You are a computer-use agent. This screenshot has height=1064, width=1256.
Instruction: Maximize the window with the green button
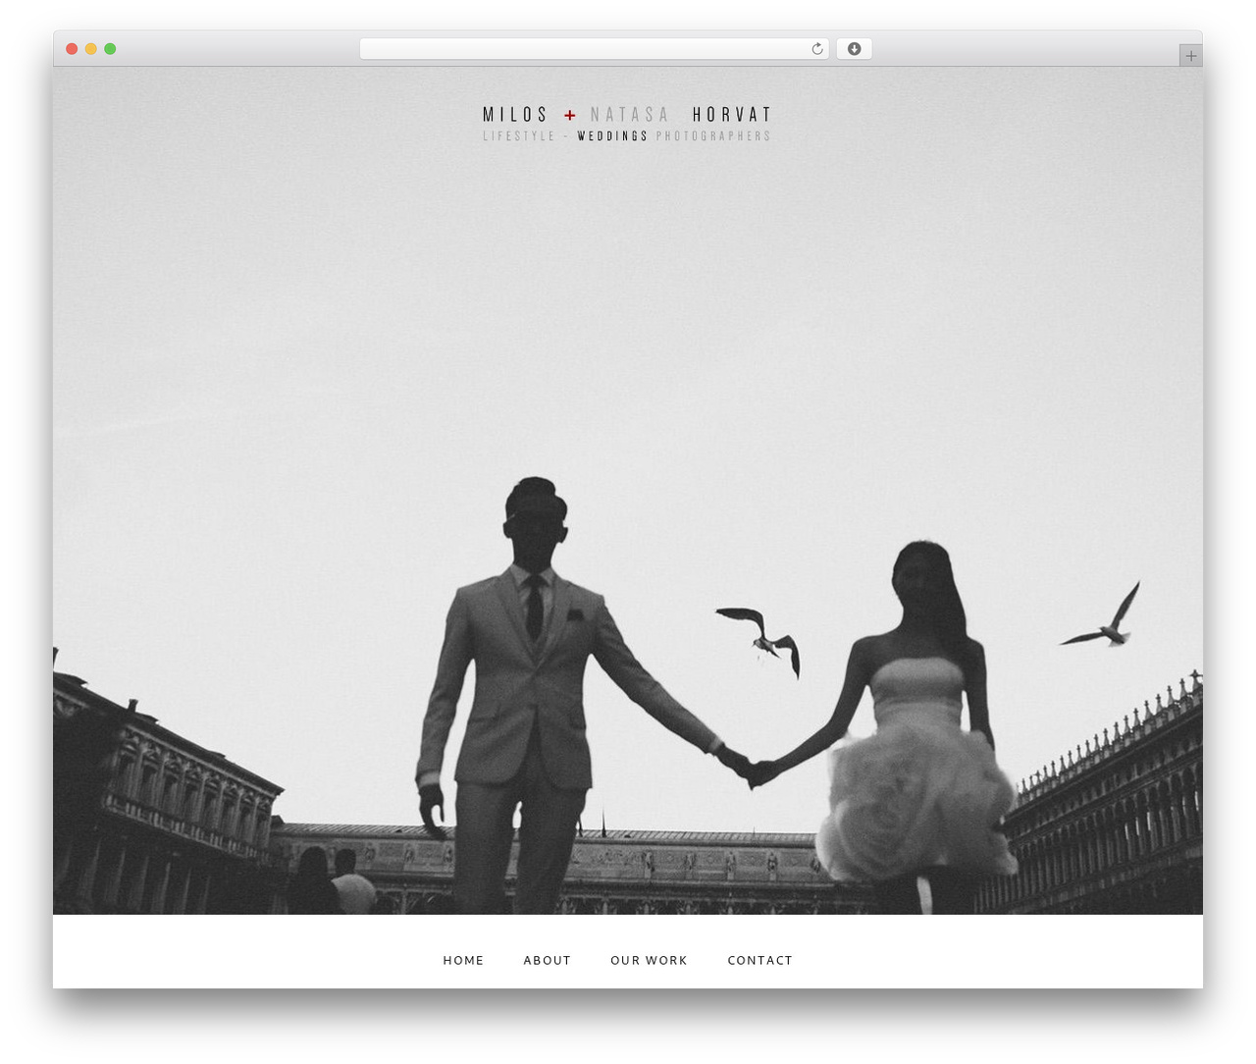pyautogui.click(x=110, y=49)
